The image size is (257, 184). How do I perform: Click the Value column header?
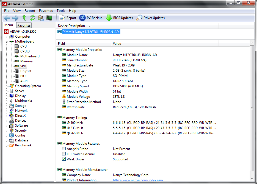click(165, 44)
